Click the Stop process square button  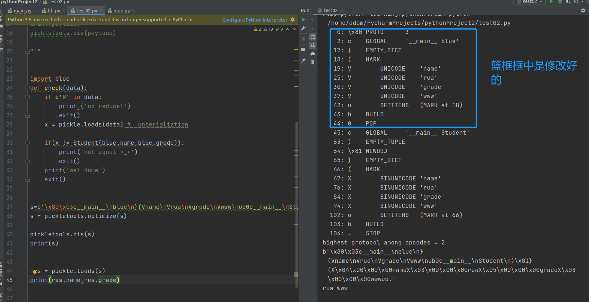[x=304, y=39]
